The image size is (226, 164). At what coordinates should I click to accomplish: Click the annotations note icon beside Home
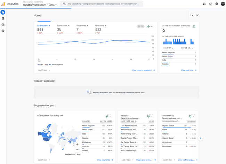[x=192, y=15]
